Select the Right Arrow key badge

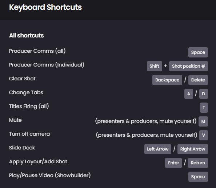(x=193, y=149)
